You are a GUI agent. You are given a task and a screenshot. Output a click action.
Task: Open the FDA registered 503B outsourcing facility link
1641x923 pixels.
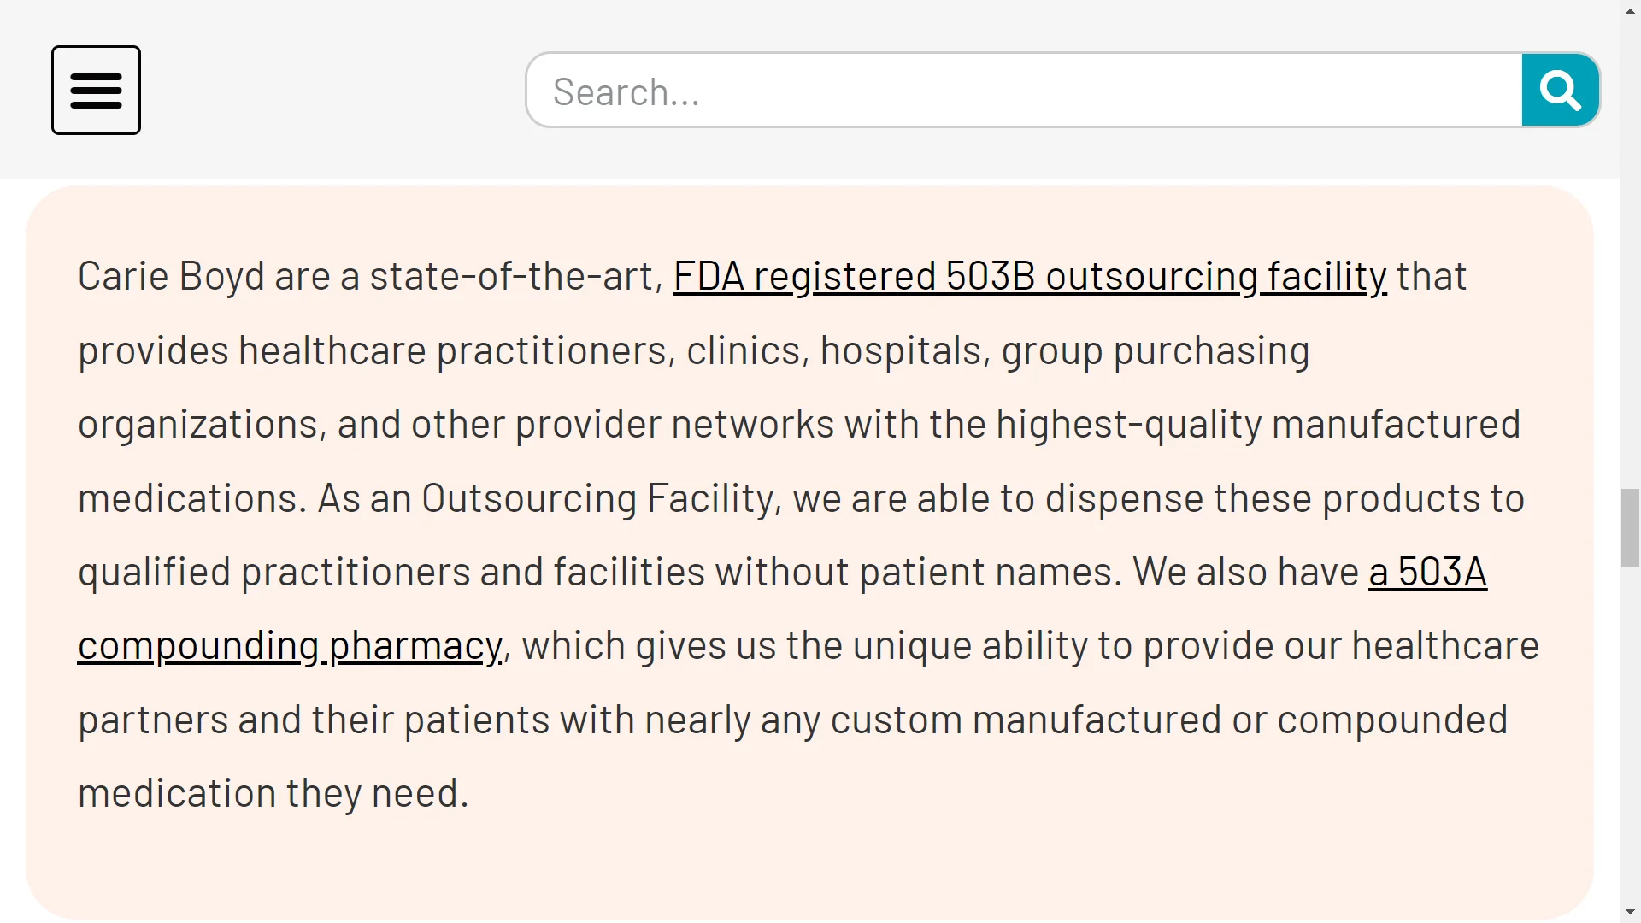tap(1029, 277)
